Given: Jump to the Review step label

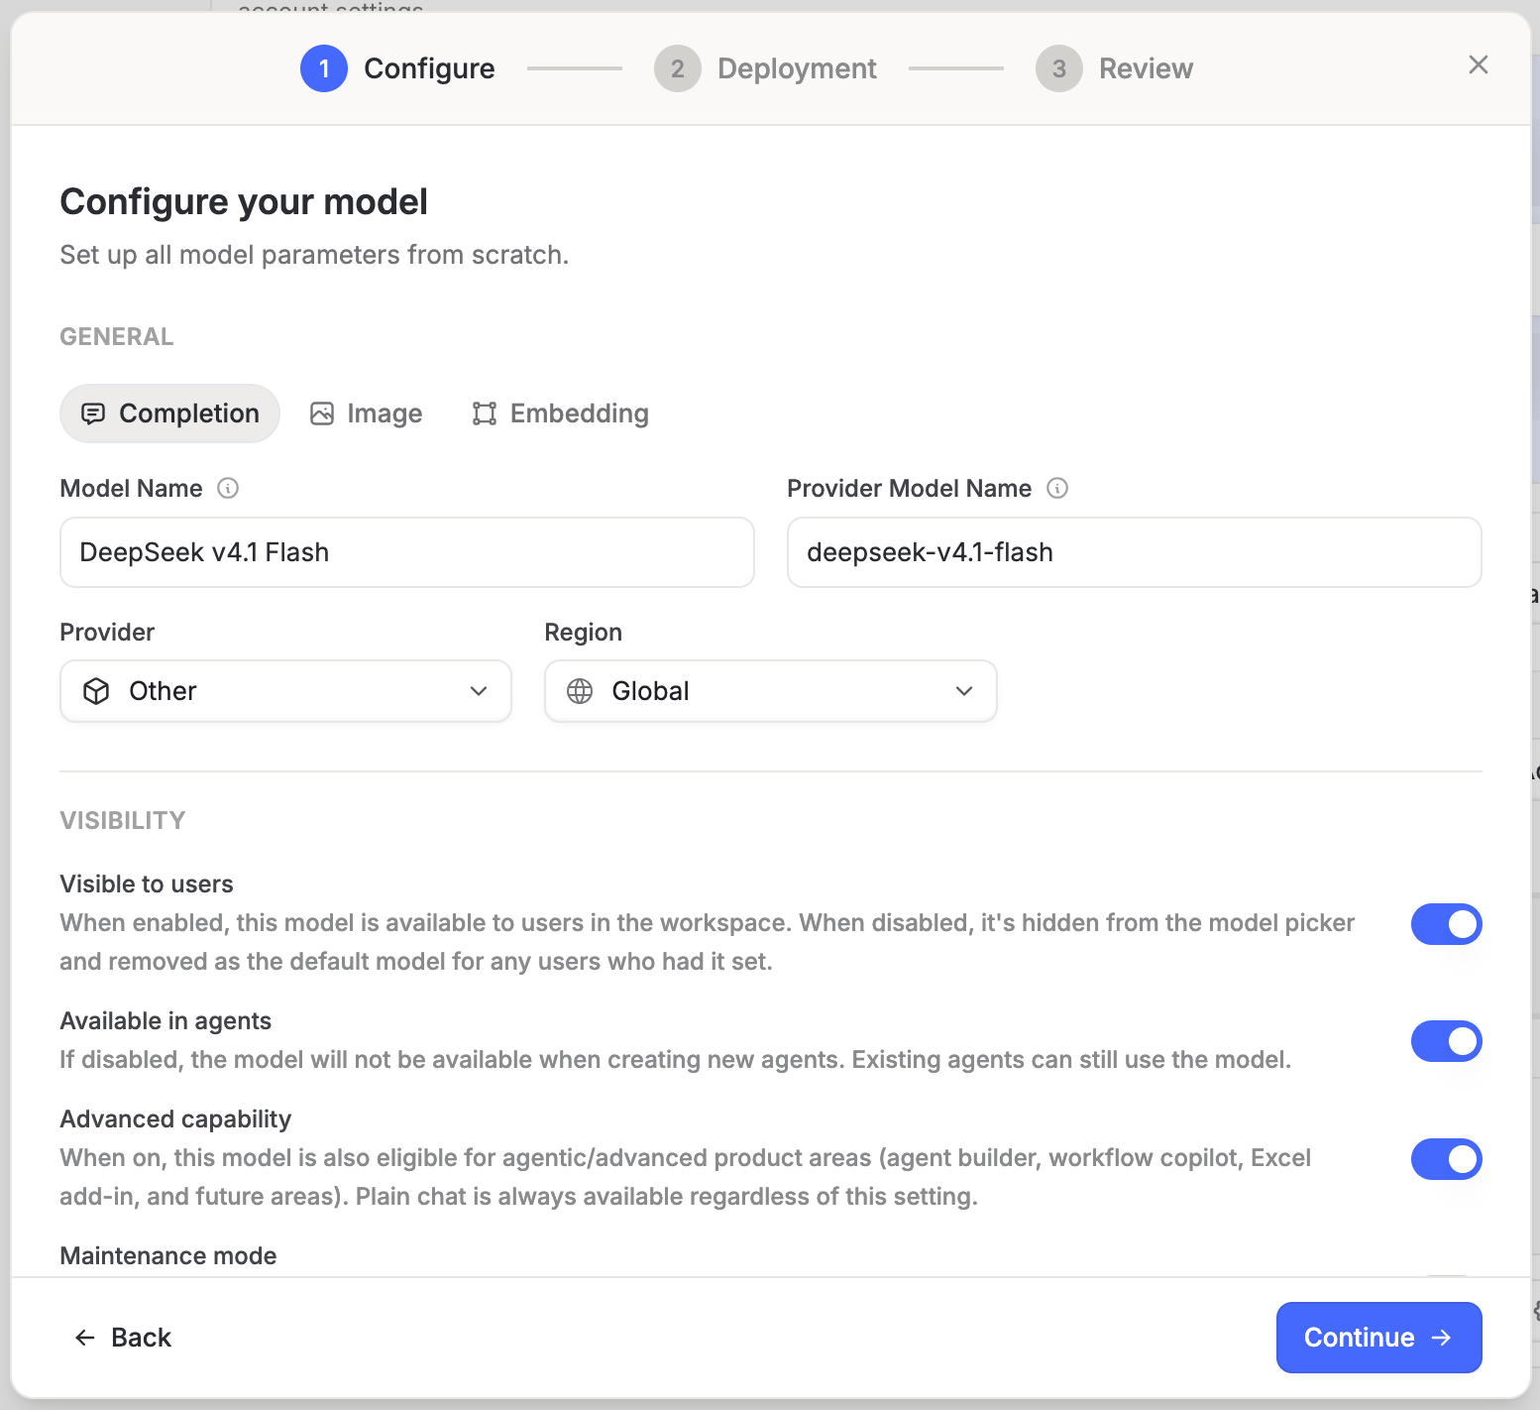Looking at the screenshot, I should coord(1146,68).
